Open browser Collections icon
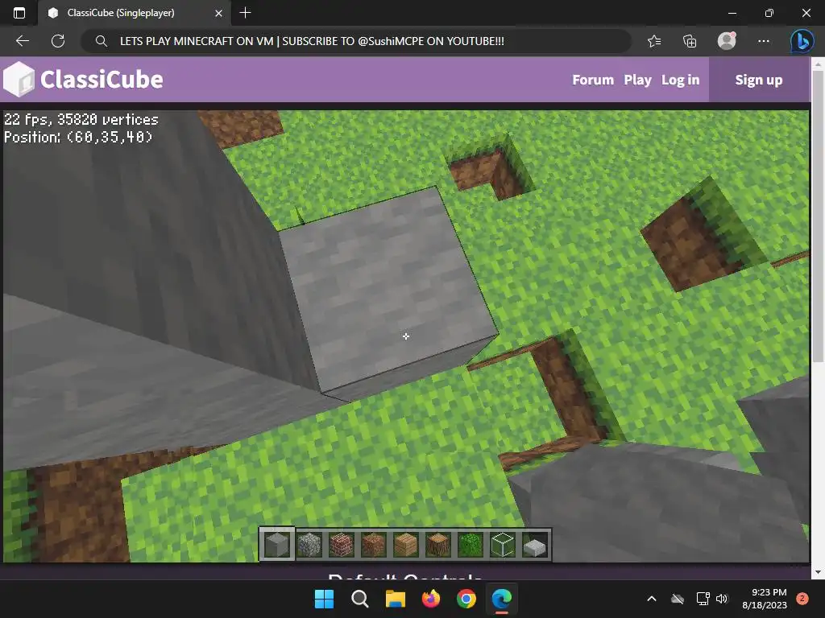825x618 pixels. pos(690,41)
